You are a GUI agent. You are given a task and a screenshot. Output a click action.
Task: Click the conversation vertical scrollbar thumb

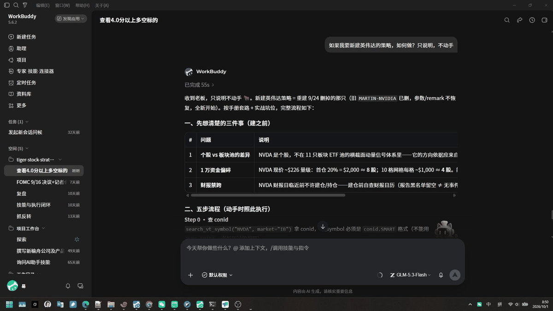(x=551, y=215)
